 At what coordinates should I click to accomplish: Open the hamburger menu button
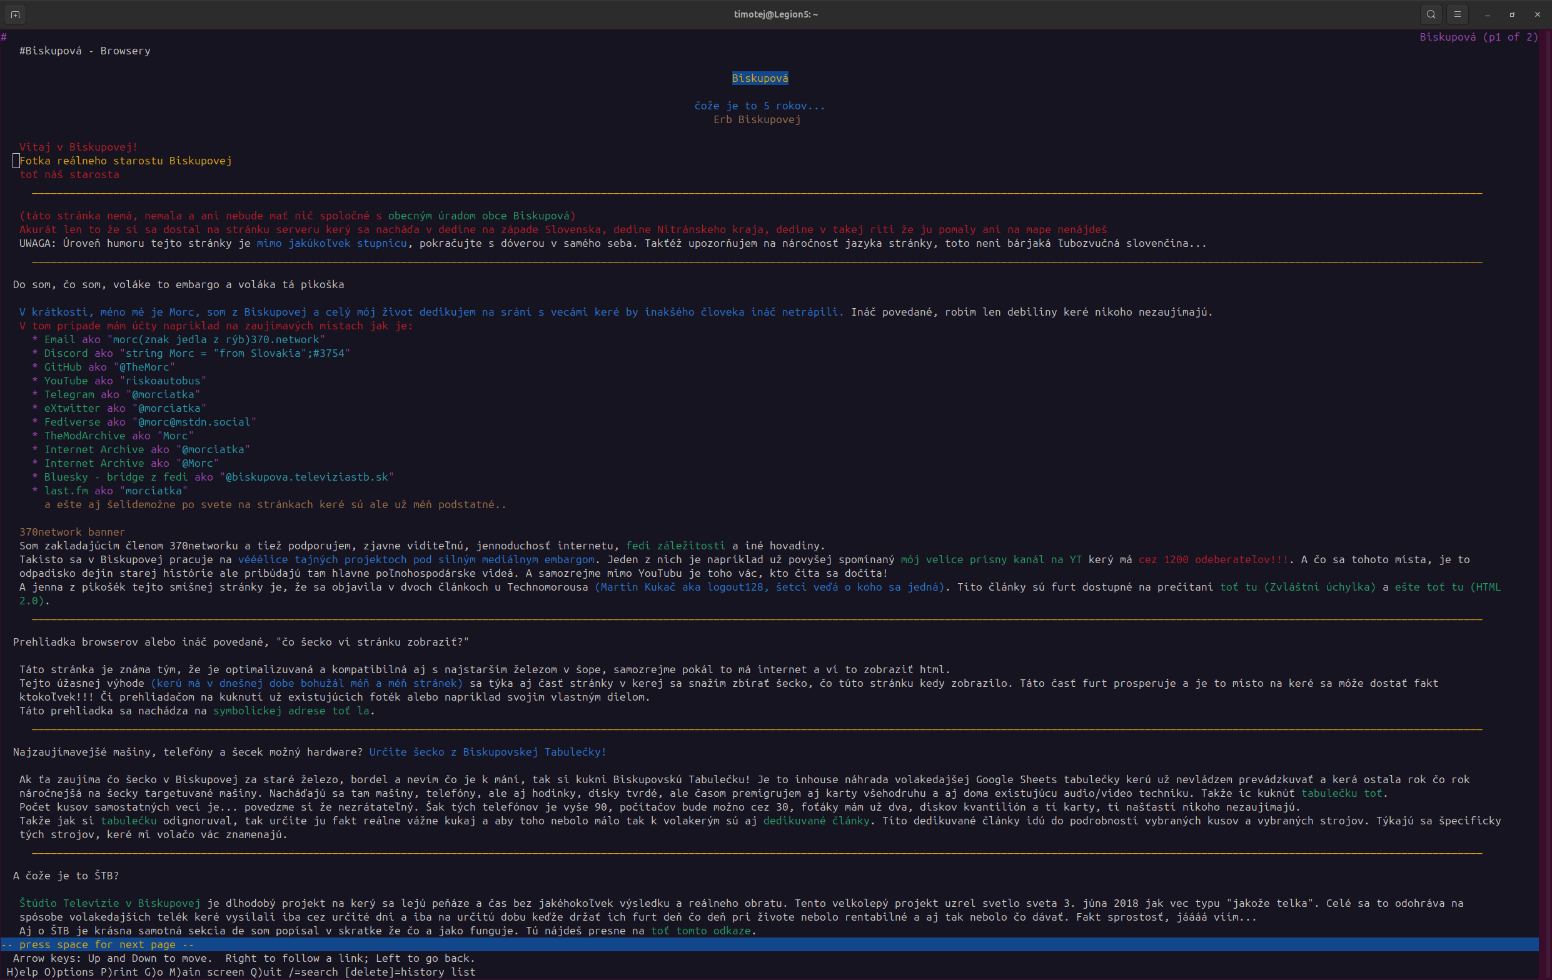point(1457,14)
